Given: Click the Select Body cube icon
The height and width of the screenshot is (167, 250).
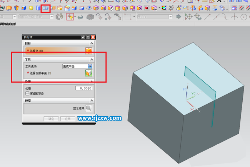Looking at the screenshot, I should pyautogui.click(x=88, y=51).
